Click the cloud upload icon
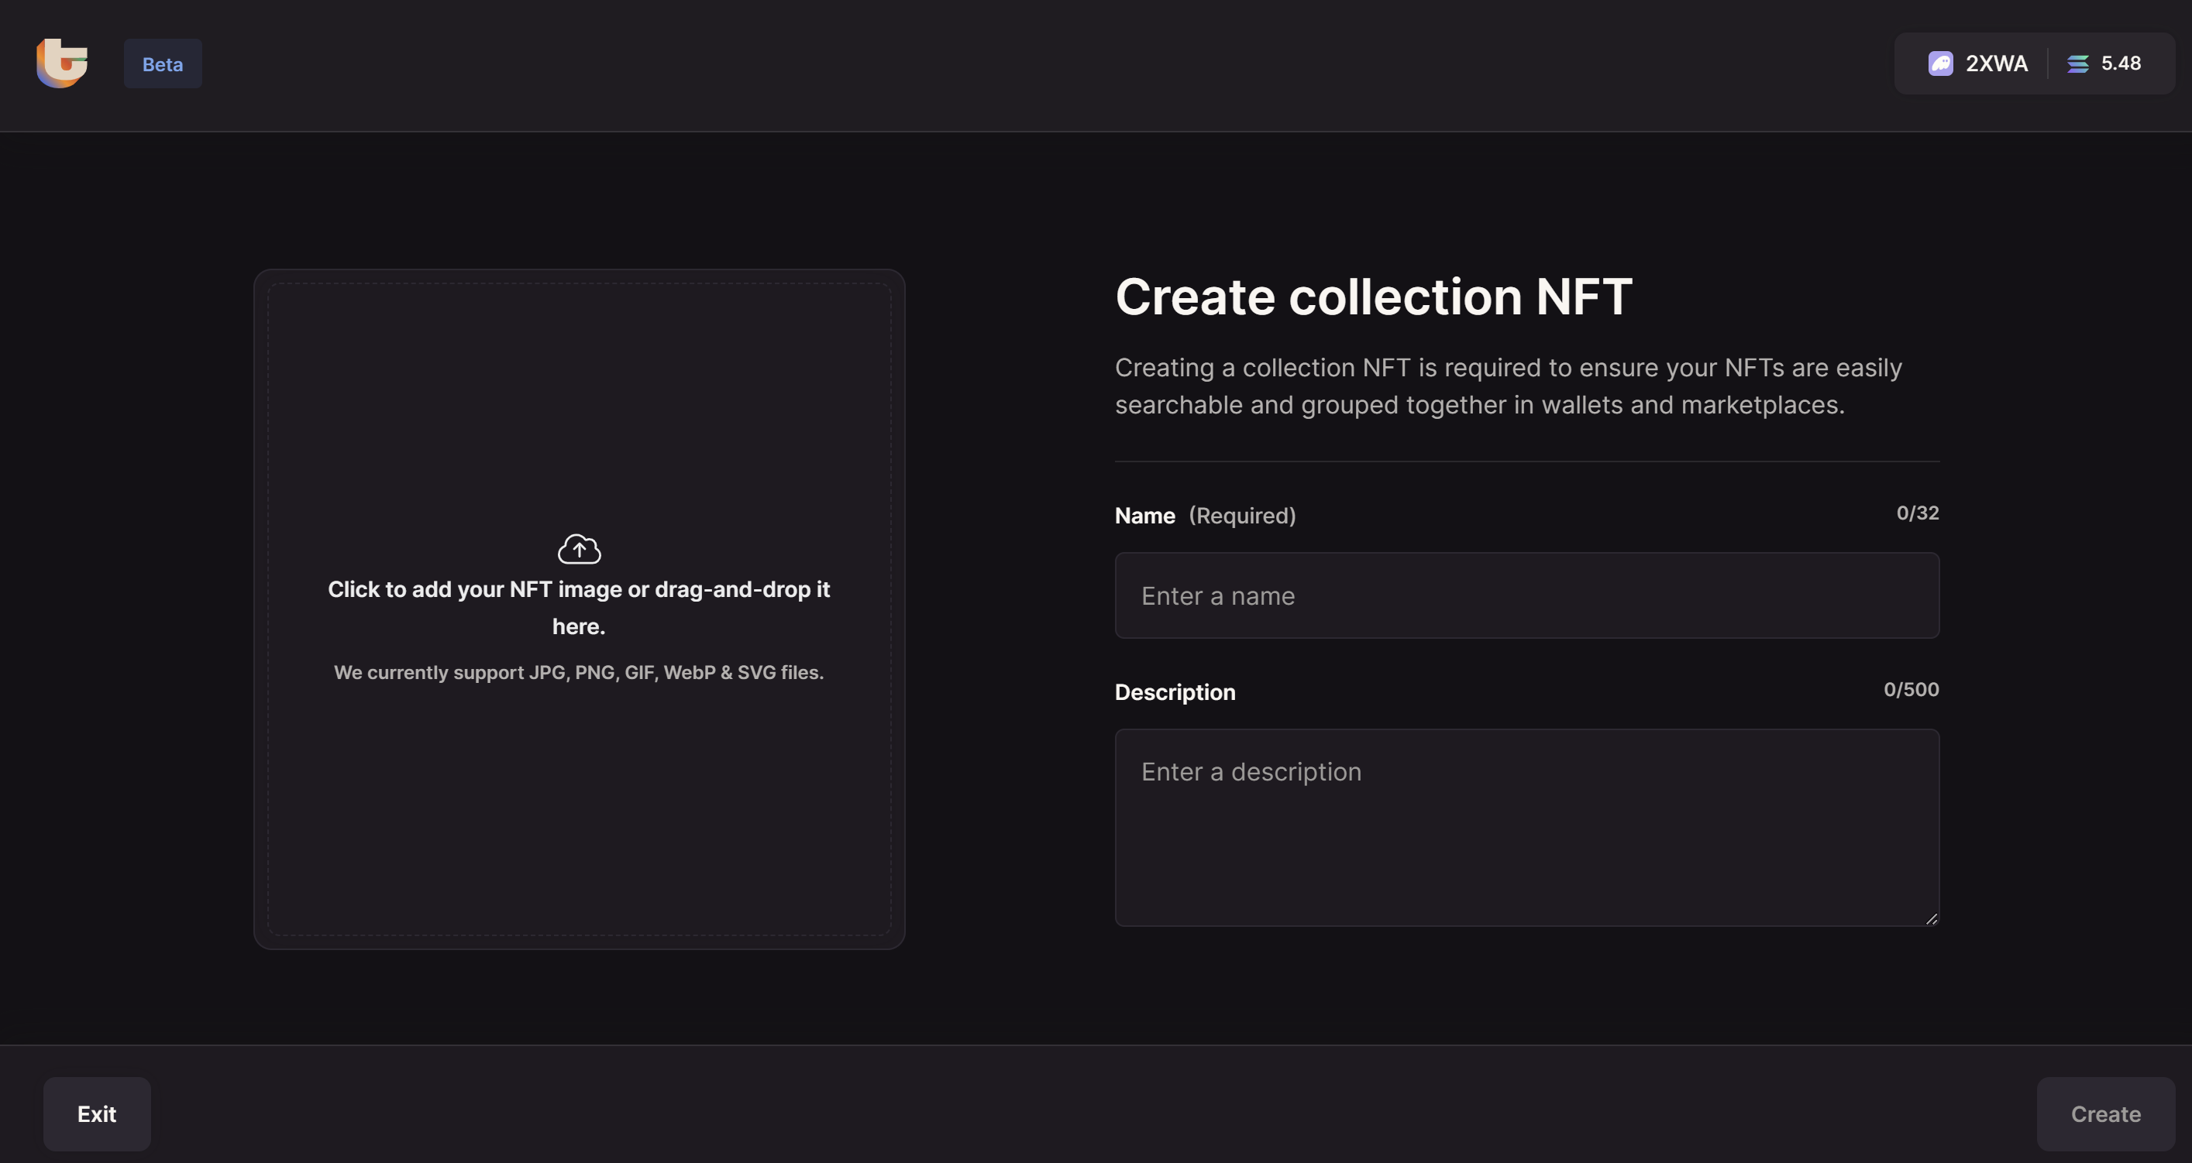 click(x=579, y=549)
